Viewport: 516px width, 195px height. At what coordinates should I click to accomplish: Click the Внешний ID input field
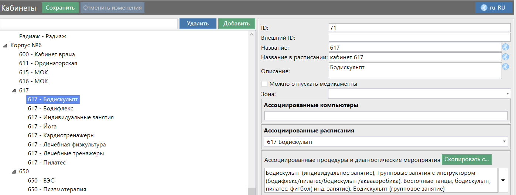tap(419, 38)
